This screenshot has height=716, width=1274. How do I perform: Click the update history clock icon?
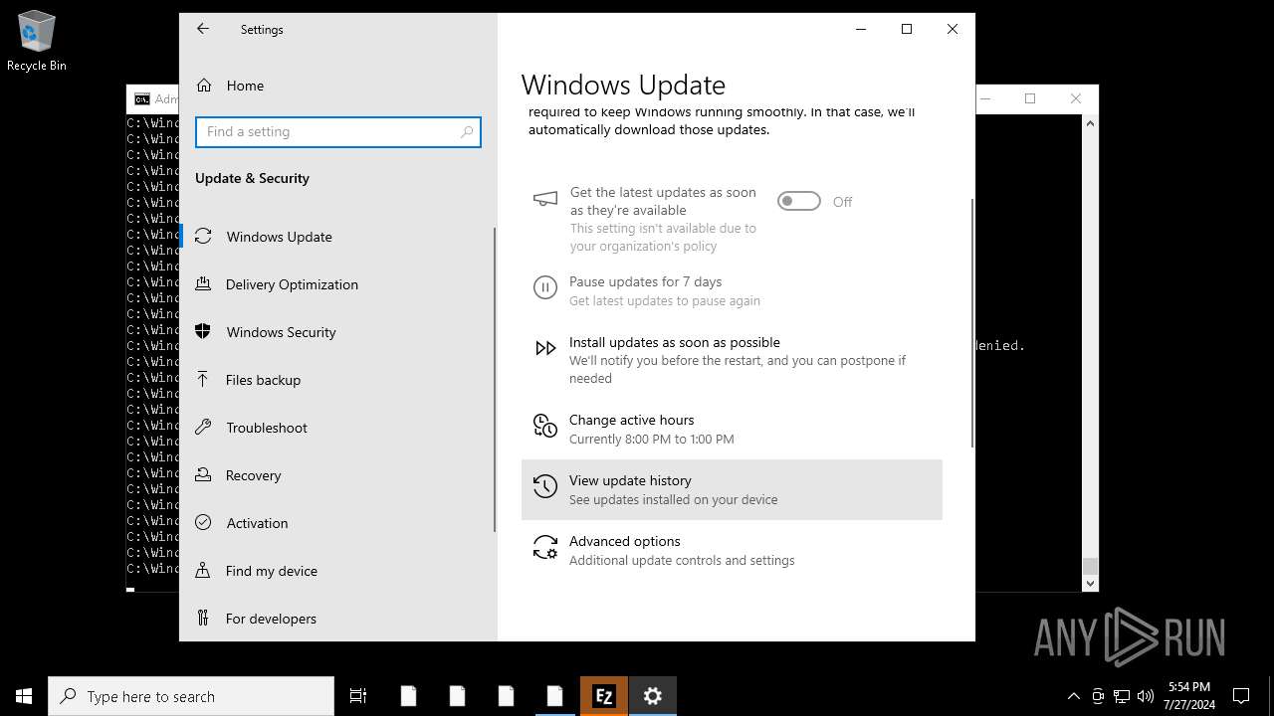tap(544, 485)
